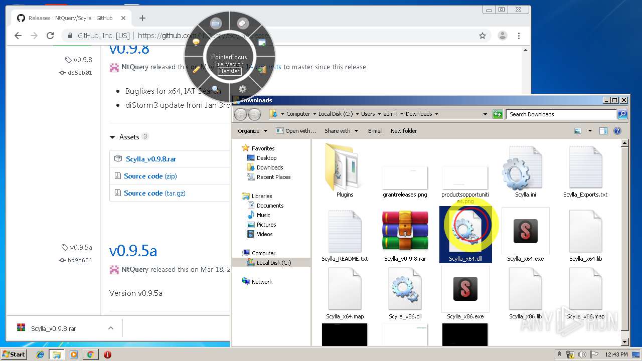Viewport: 642px width, 361px height.
Task: Select the Scylla_README.txt file icon
Action: [x=345, y=231]
